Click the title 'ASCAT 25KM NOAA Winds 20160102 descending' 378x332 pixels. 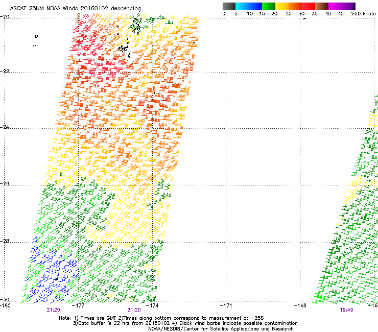point(75,9)
